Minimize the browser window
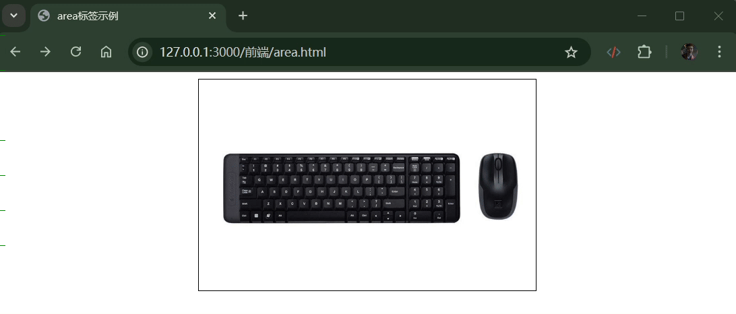Viewport: 736px width, 314px height. click(642, 16)
